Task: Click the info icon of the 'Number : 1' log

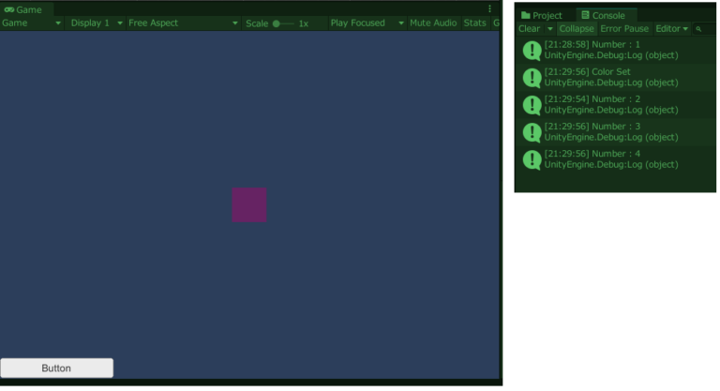Action: [532, 51]
